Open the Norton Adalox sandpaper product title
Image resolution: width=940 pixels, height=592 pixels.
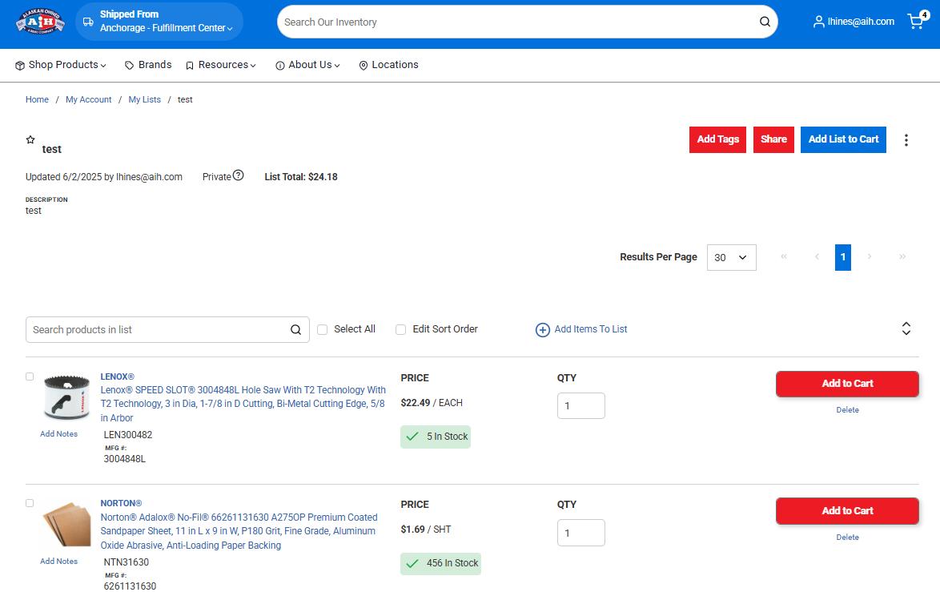239,531
